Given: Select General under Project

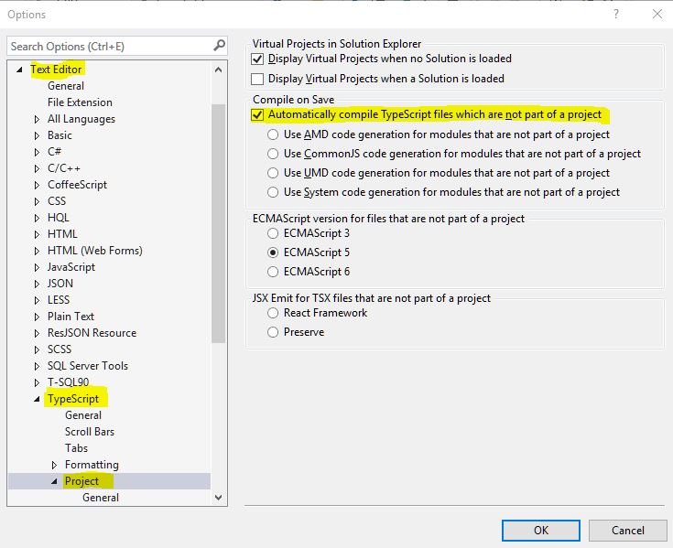Looking at the screenshot, I should click(x=101, y=498).
